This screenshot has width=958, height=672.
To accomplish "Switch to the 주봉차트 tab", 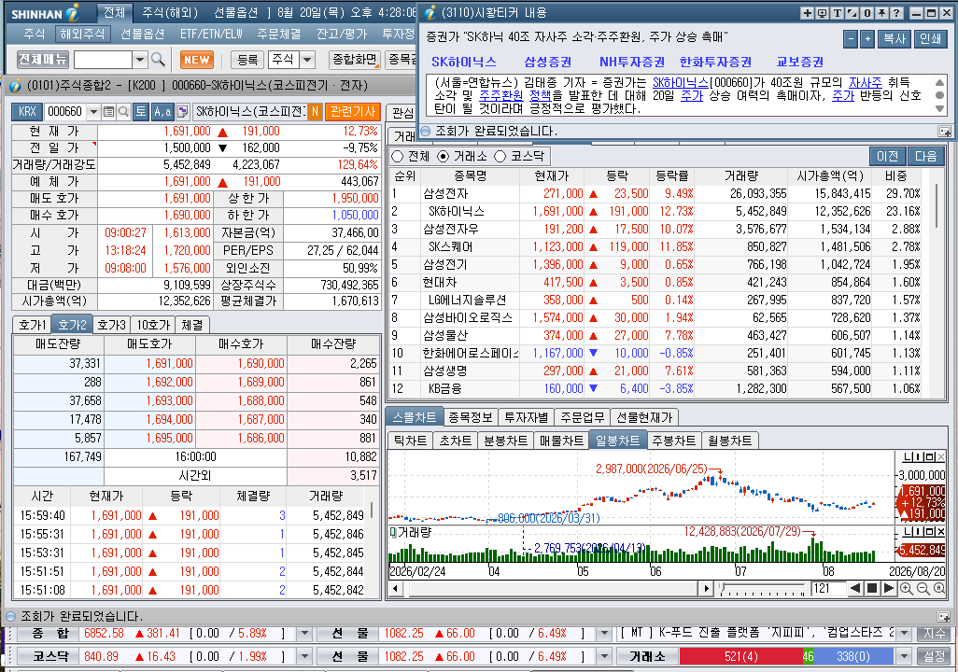I will 673,441.
